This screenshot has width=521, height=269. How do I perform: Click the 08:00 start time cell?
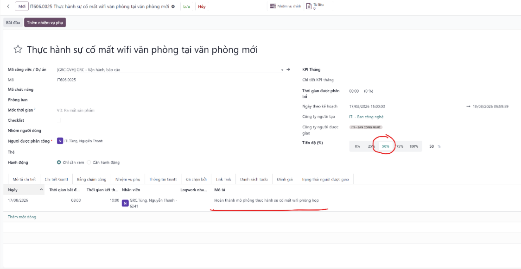coord(76,200)
